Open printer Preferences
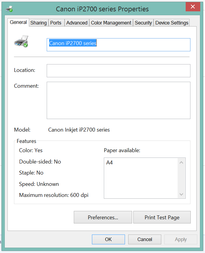The height and width of the screenshot is (253, 205). tap(103, 217)
